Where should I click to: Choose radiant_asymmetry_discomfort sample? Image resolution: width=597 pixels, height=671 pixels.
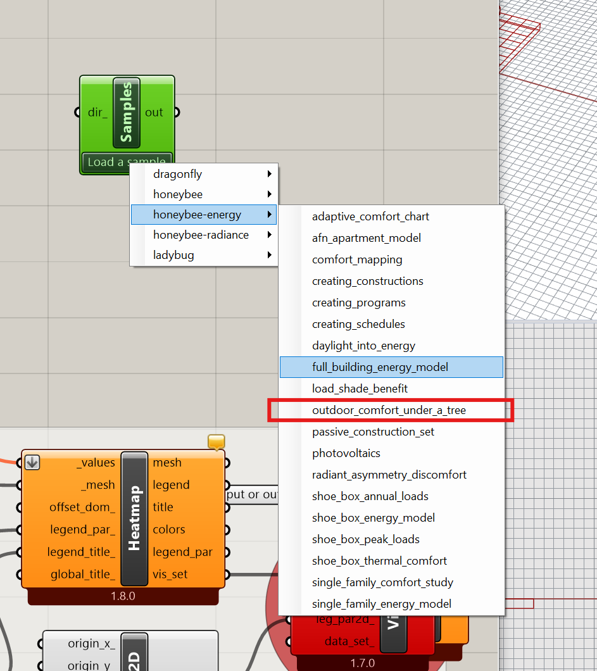click(x=391, y=475)
